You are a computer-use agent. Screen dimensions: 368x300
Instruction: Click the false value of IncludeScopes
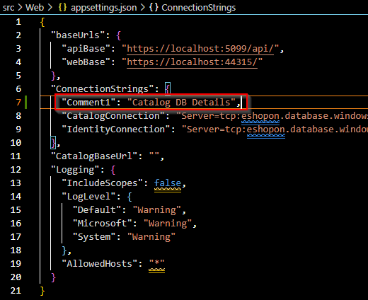(x=168, y=183)
